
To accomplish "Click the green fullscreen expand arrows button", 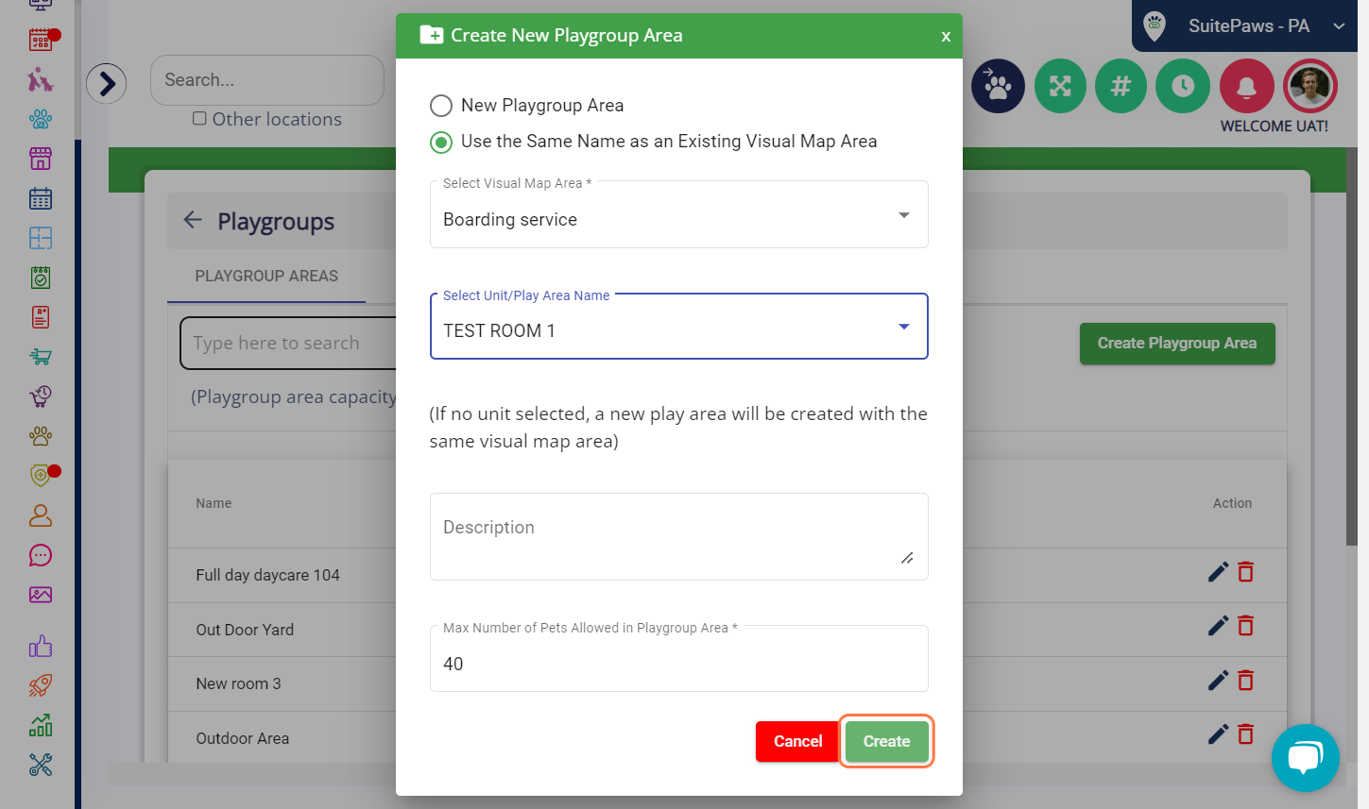I will (1060, 86).
